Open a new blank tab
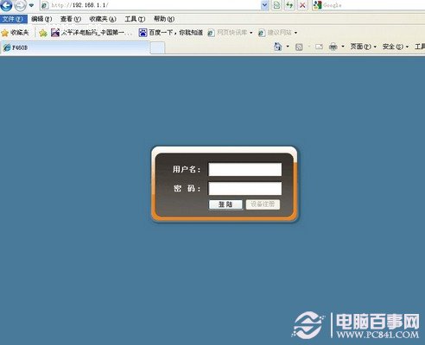 click(x=157, y=48)
